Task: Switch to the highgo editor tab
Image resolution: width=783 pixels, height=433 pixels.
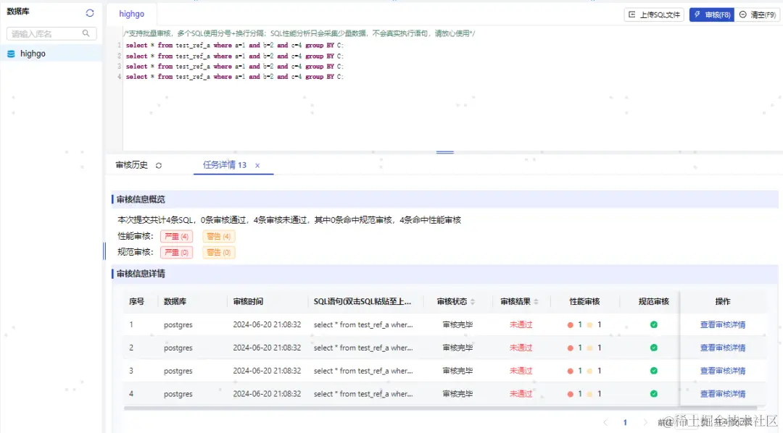Action: (132, 14)
